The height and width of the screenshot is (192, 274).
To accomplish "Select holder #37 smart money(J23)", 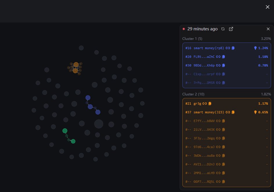I will [227, 112].
